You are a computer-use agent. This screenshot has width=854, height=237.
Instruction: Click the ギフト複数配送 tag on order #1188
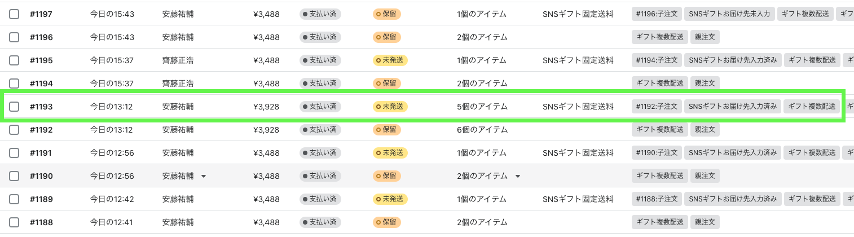(660, 222)
